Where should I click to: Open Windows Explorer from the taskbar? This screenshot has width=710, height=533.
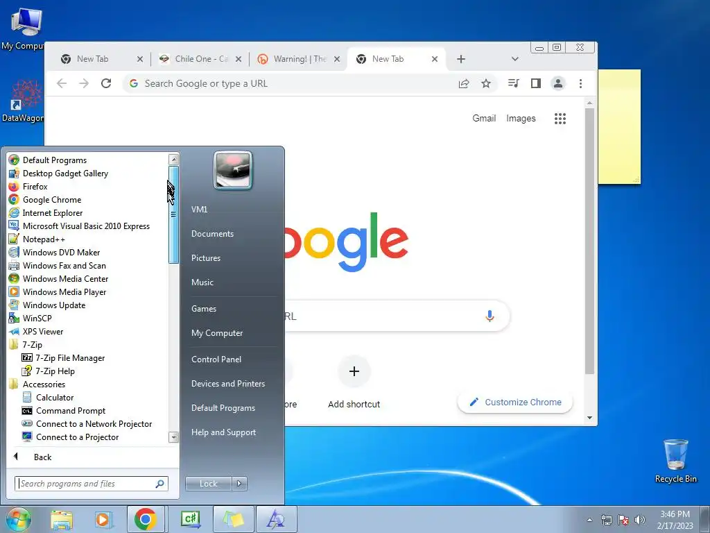tap(62, 519)
